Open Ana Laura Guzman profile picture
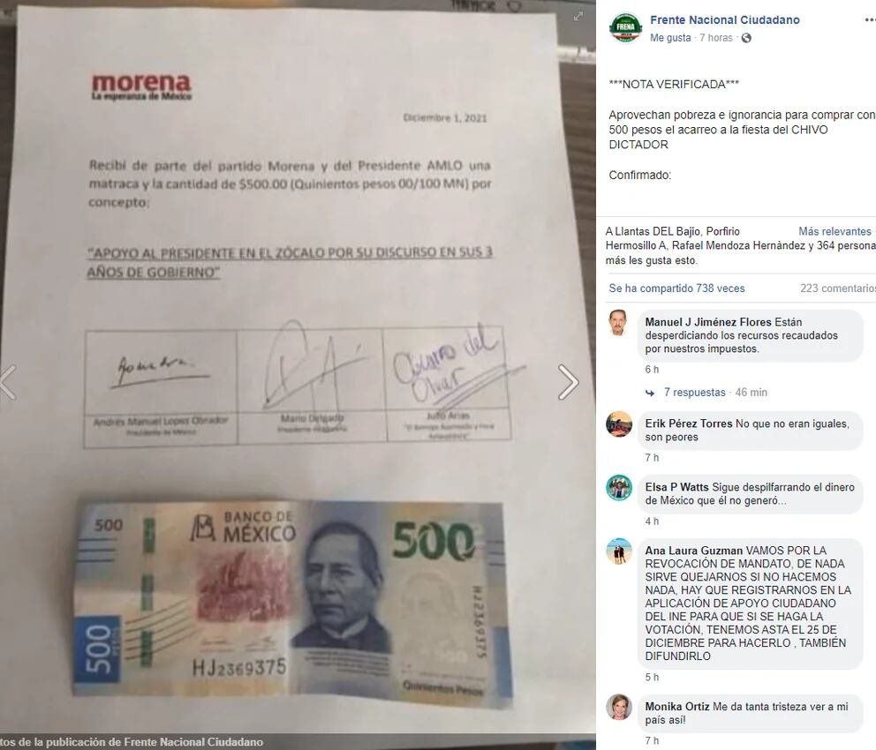The image size is (876, 750). tap(618, 551)
